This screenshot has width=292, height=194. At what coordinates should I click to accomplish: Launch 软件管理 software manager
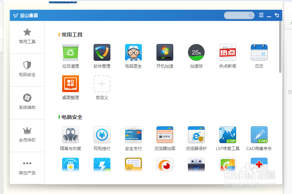coord(102,56)
